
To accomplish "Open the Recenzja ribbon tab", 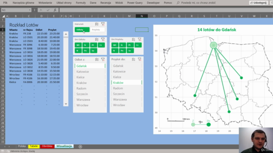I will [x=106, y=3].
